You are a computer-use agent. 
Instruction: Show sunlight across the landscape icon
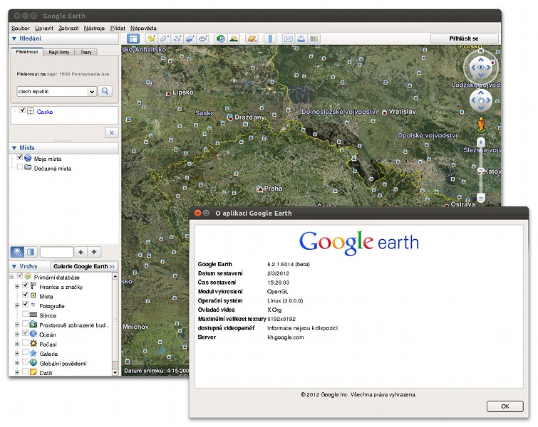click(234, 38)
